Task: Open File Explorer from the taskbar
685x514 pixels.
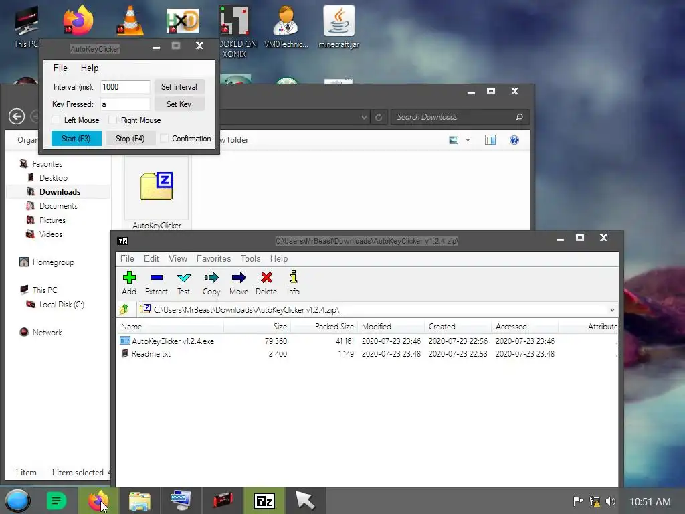Action: click(139, 501)
